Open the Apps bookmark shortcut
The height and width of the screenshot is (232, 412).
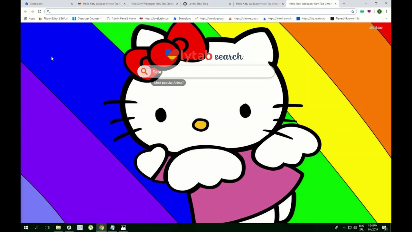click(x=29, y=19)
